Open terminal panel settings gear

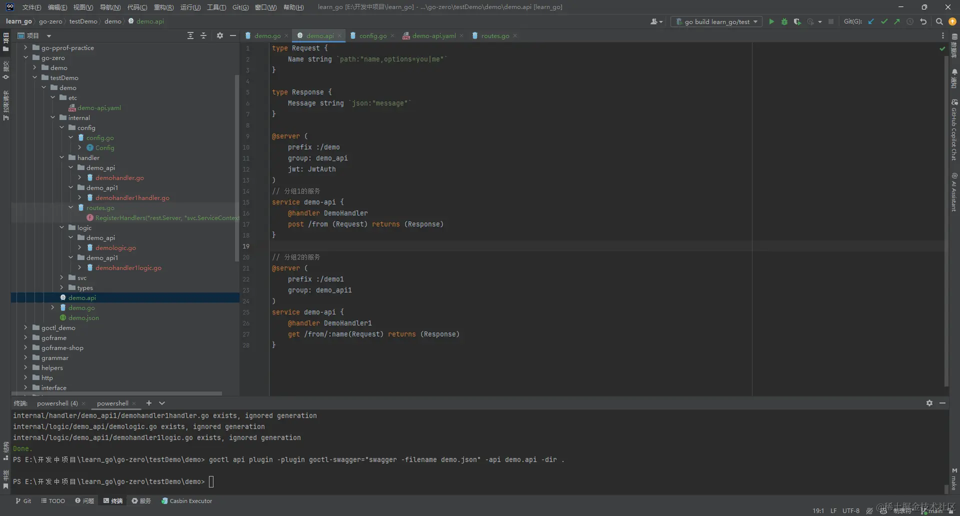(929, 403)
